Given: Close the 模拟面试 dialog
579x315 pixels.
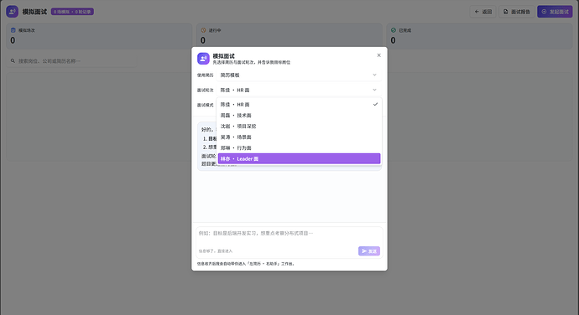Looking at the screenshot, I should point(378,55).
